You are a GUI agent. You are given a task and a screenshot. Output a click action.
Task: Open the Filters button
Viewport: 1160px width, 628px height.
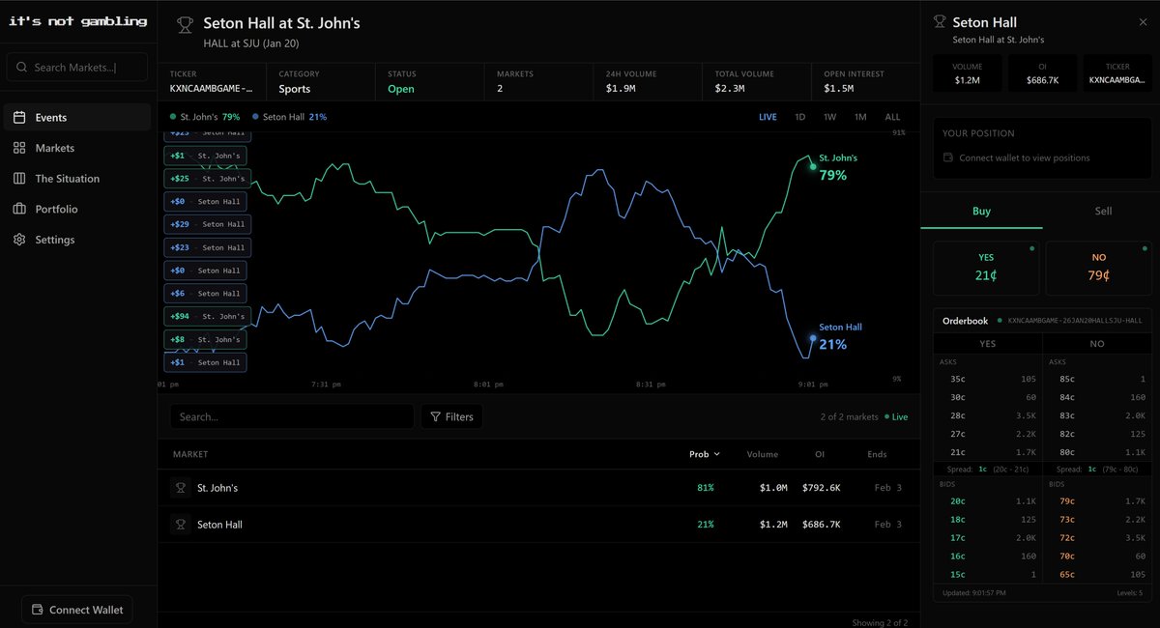(451, 416)
